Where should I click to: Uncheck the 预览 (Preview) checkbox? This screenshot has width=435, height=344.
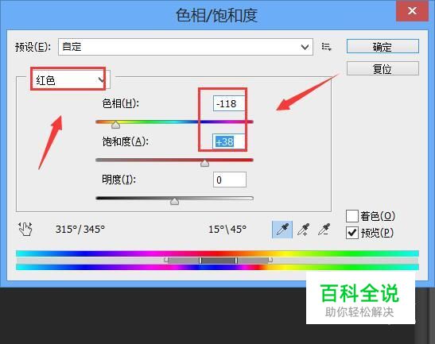(x=352, y=233)
